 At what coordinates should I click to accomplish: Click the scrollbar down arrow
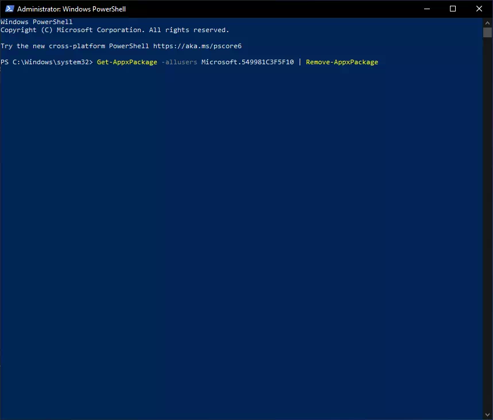[x=488, y=415]
